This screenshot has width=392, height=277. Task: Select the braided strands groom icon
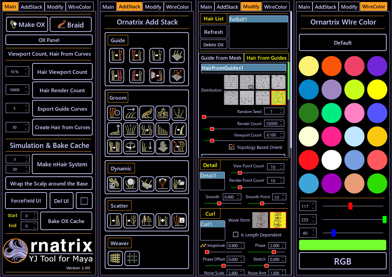point(147,113)
